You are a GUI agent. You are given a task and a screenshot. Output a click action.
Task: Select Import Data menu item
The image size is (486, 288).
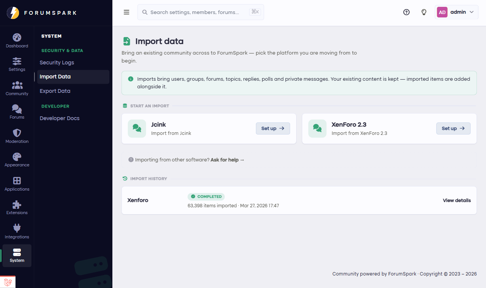point(73,77)
